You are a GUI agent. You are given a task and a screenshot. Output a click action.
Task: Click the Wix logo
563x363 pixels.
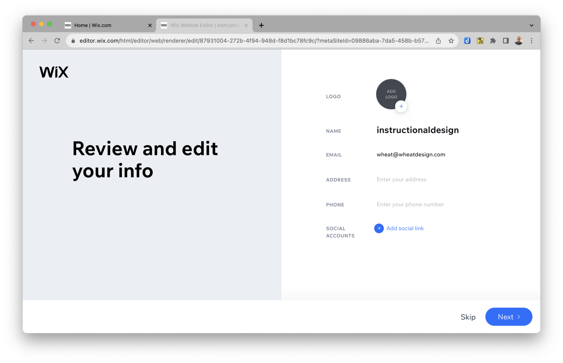click(54, 72)
